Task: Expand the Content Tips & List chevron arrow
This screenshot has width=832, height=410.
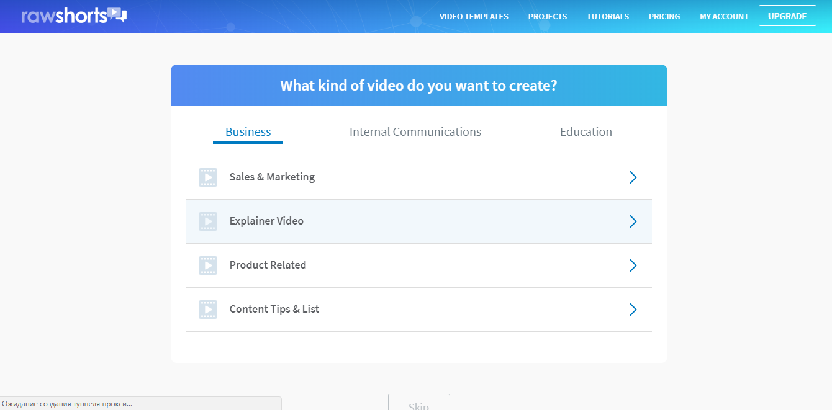Action: (x=633, y=310)
